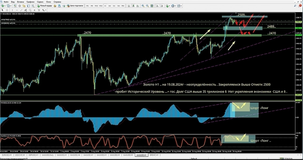303x160 pixels.
Task: Expand the Templates dropdown arrow
Action: pos(181,6)
